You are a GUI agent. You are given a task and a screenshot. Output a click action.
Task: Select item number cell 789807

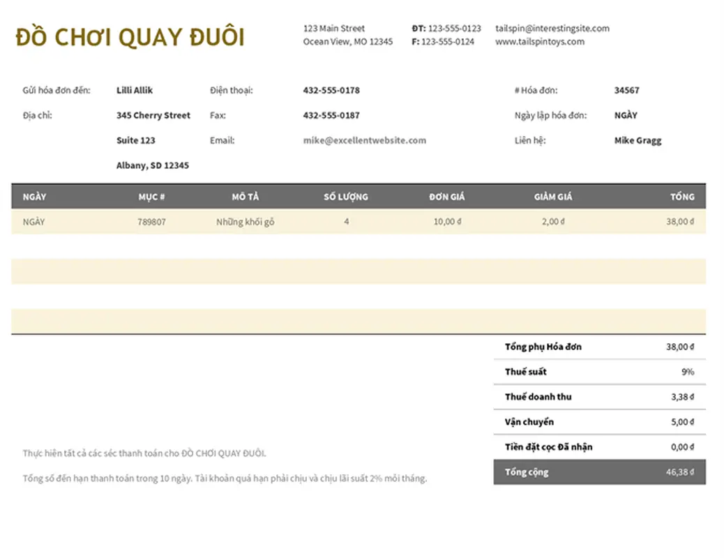tap(152, 222)
